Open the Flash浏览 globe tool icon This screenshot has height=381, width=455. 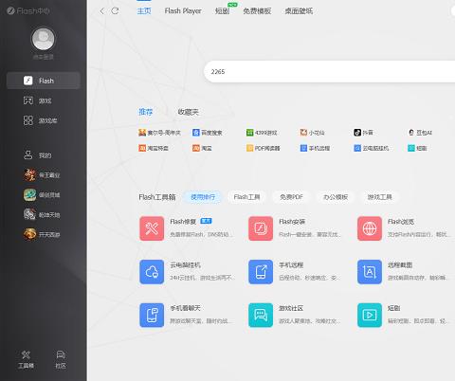370,228
